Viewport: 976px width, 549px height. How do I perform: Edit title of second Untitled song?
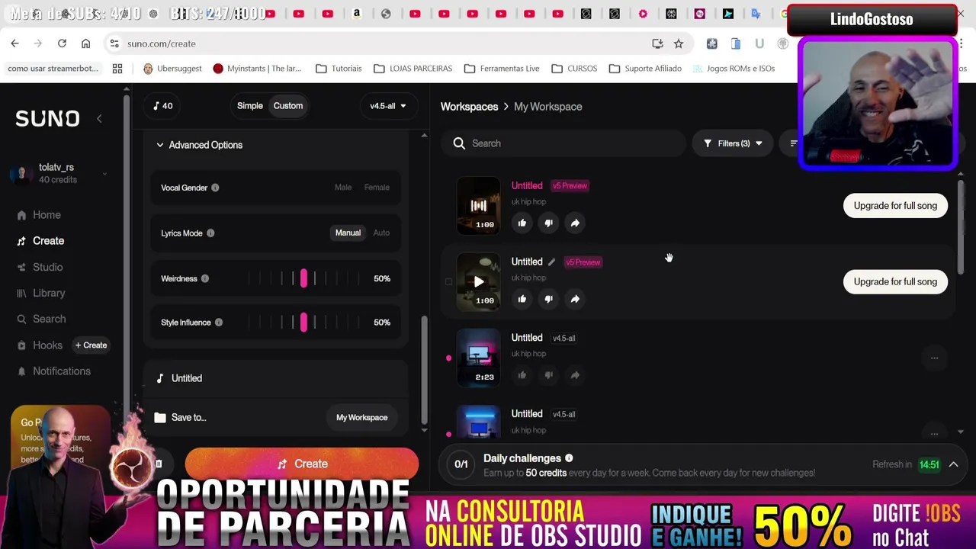click(x=551, y=262)
